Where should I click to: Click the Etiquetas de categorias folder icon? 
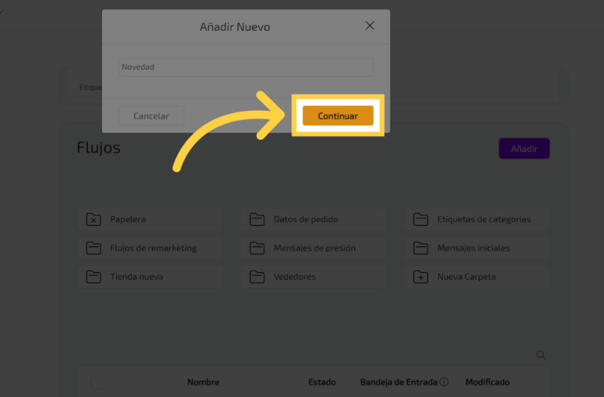tap(420, 219)
